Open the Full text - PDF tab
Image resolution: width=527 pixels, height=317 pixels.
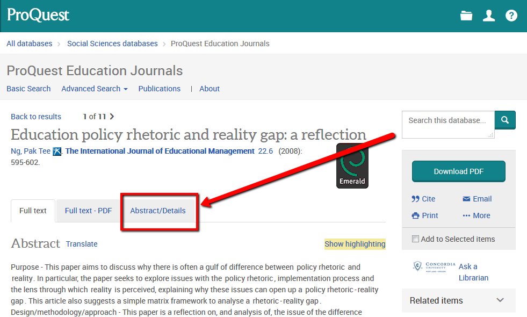pos(88,211)
